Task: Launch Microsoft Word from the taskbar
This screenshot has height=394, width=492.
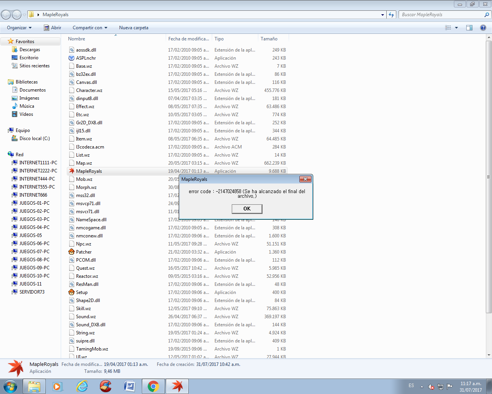Action: tap(130, 386)
